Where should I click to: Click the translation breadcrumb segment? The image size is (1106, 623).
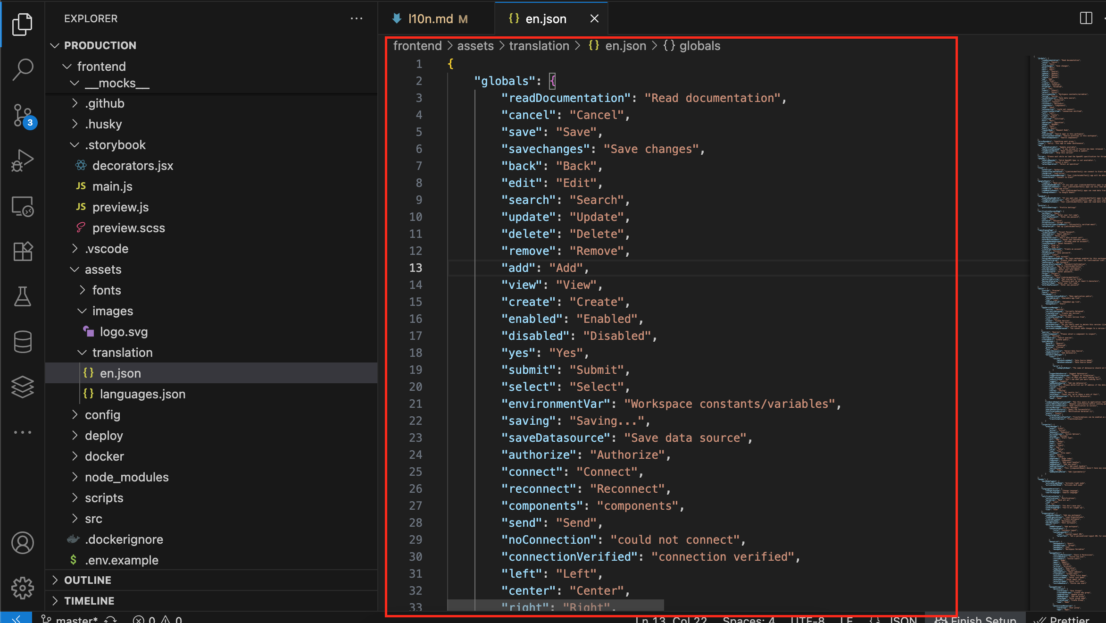539,46
